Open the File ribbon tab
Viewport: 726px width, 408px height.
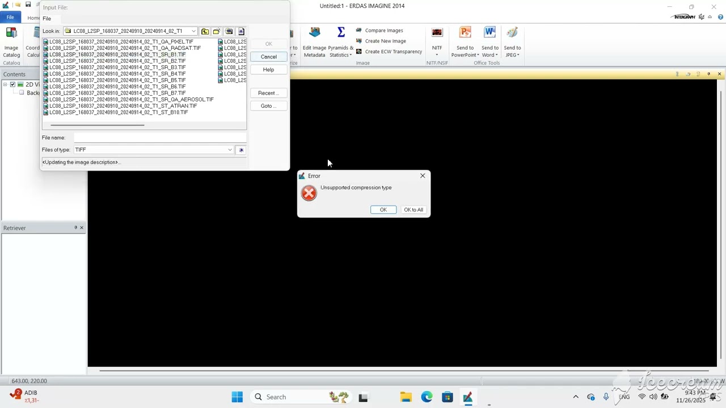tap(10, 18)
